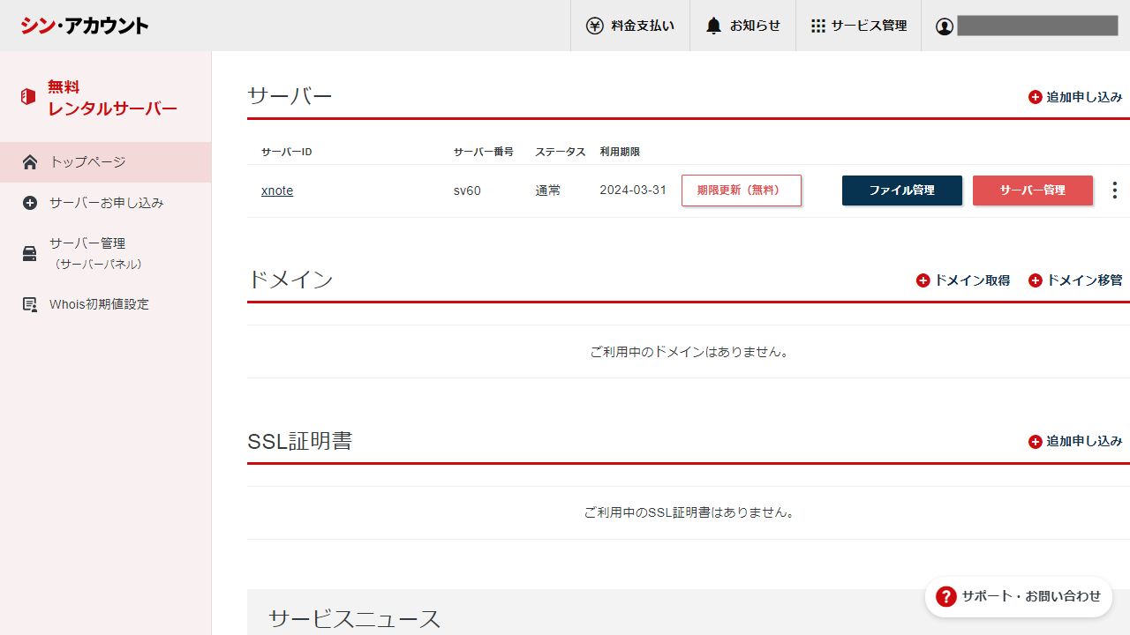Click server number sv60 cell

(467, 190)
